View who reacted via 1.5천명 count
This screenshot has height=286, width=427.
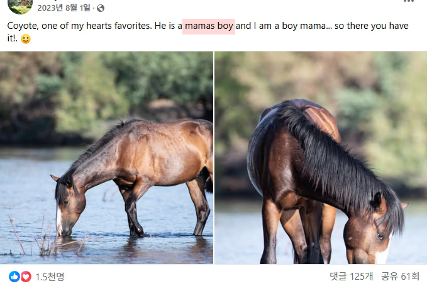[50, 277]
